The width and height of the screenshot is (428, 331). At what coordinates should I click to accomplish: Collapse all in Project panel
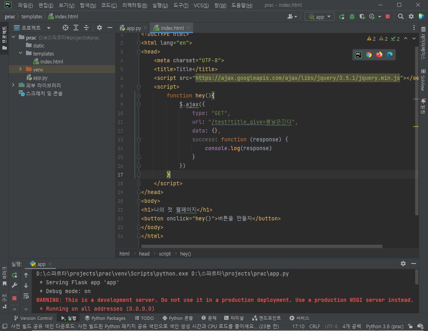click(86, 28)
